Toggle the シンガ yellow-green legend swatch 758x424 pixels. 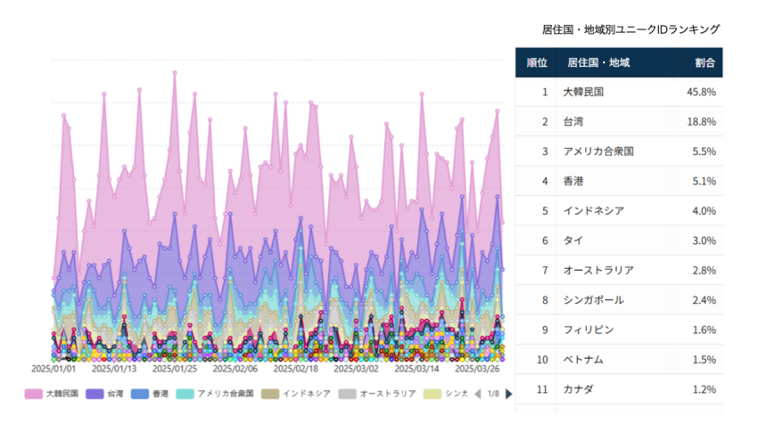click(433, 394)
